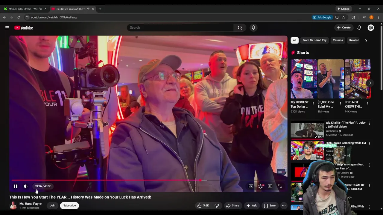Open the YouTube hamburger guide menu
Screen dimensions: 383x215
pyautogui.click(x=7, y=28)
